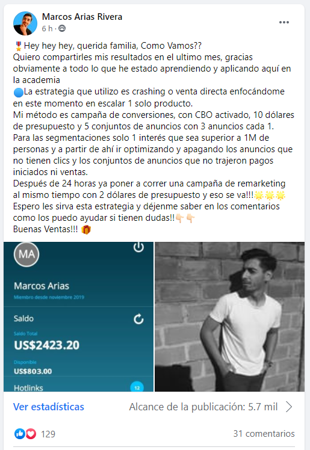
Task: Click the power icon in balance screenshot
Action: pyautogui.click(x=138, y=247)
